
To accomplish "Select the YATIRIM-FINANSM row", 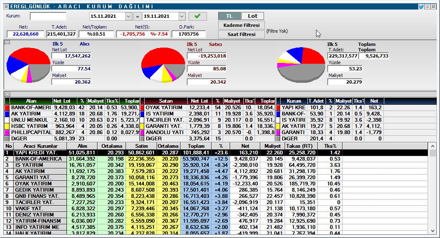I will point(216,221).
